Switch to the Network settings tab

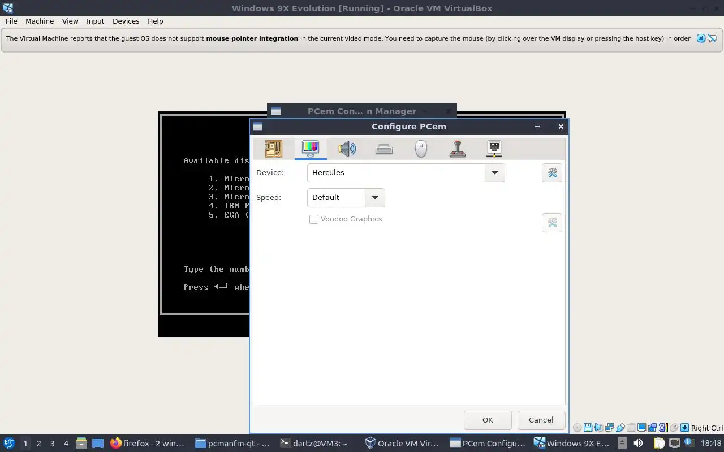pos(494,149)
